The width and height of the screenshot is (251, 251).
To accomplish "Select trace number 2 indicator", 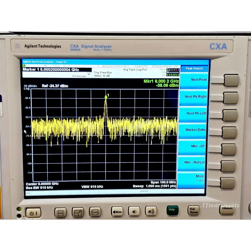I will pos(170,70).
